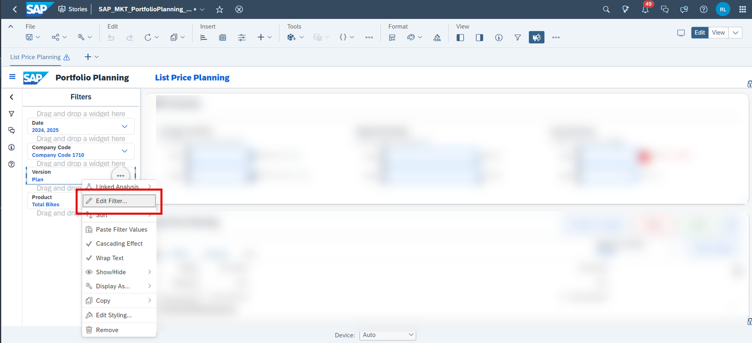Close the story with the circled X
Viewport: 752px width, 343px height.
point(239,9)
